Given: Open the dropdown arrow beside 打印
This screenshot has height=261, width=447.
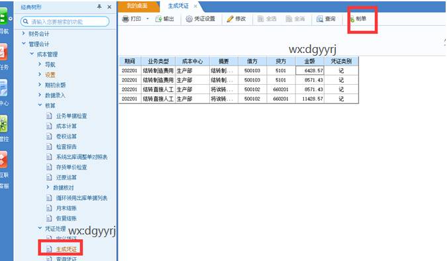Looking at the screenshot, I should 148,19.
